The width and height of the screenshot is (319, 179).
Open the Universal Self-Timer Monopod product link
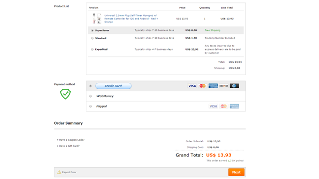click(131, 19)
